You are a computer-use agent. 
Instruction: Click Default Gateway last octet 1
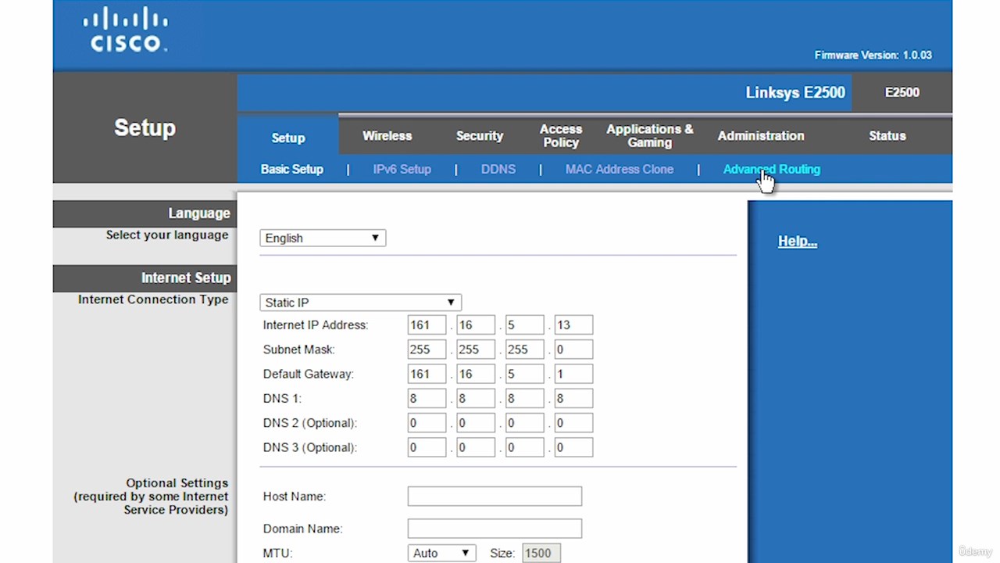point(573,374)
